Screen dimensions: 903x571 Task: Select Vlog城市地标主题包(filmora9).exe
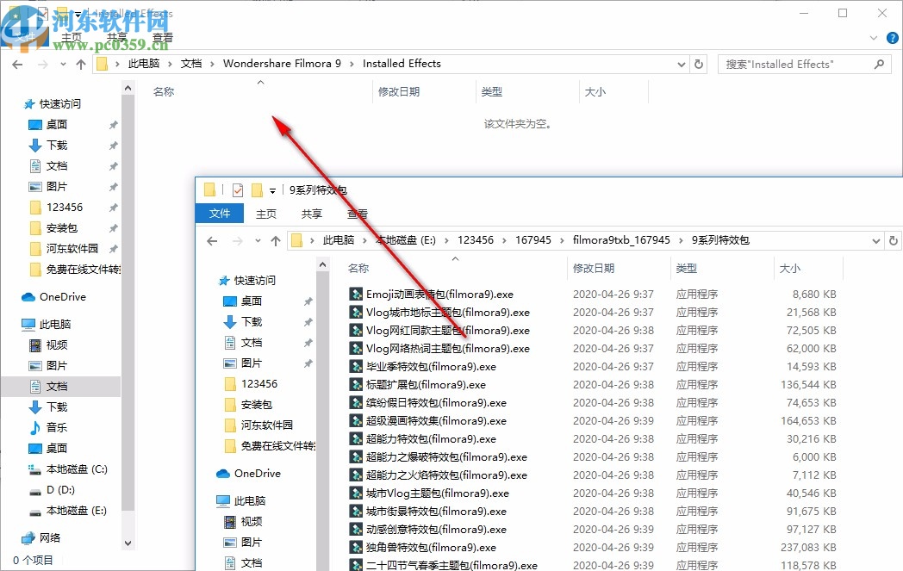click(x=439, y=312)
